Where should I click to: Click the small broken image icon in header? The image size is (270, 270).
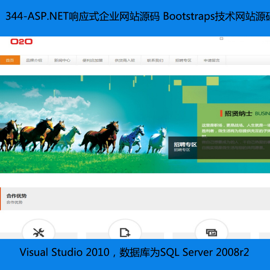[x=221, y=38]
